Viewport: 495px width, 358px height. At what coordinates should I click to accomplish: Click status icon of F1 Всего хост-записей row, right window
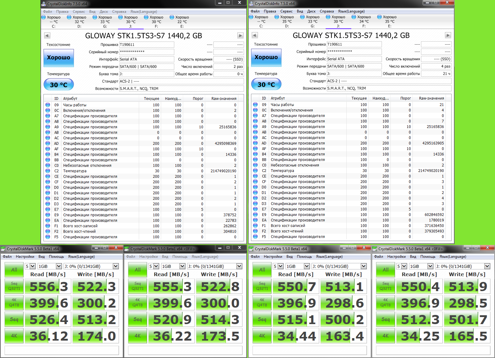point(256,225)
